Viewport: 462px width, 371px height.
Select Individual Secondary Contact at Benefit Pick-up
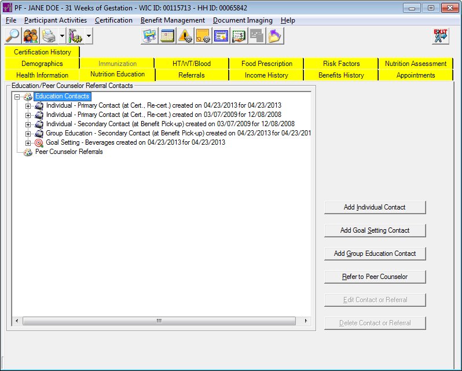click(x=170, y=124)
